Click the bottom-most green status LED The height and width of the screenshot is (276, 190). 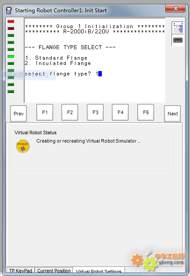tap(11, 92)
